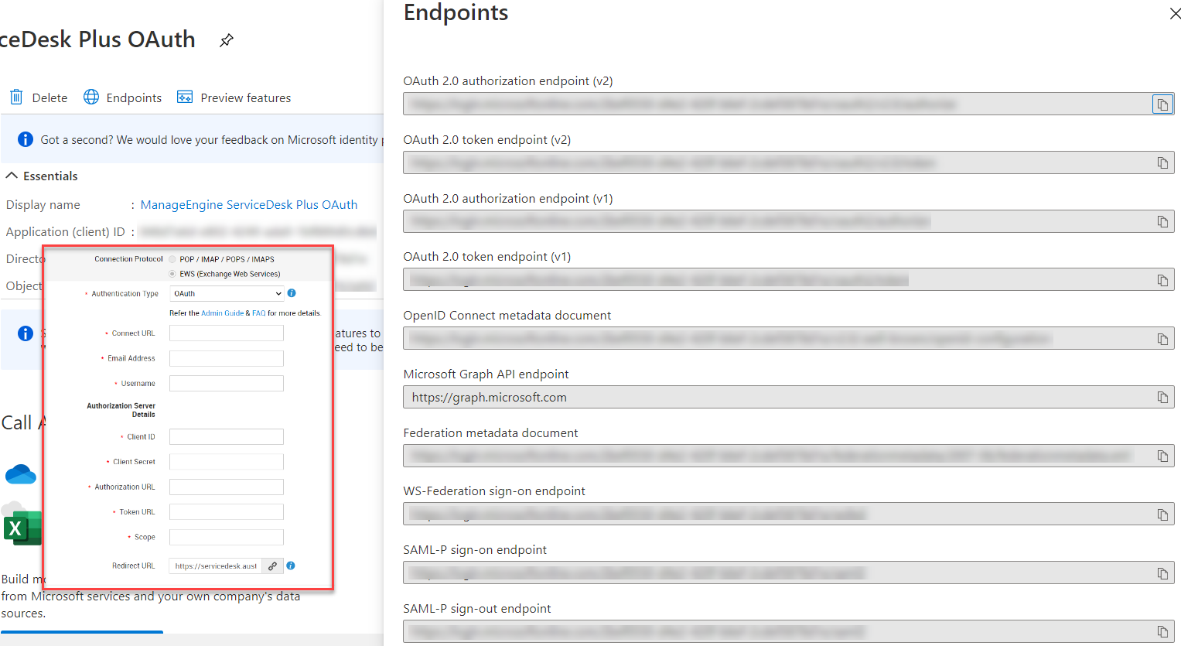Click info icon beside Authentication Type
The height and width of the screenshot is (646, 1181).
[292, 293]
